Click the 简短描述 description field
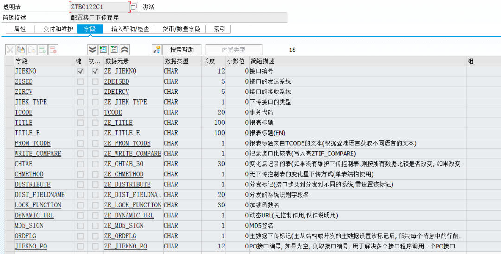The image size is (501, 254). pyautogui.click(x=178, y=18)
